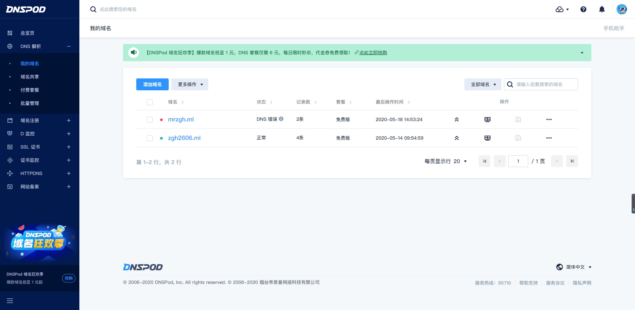Open the zgh2606.ml domain link

click(184, 138)
